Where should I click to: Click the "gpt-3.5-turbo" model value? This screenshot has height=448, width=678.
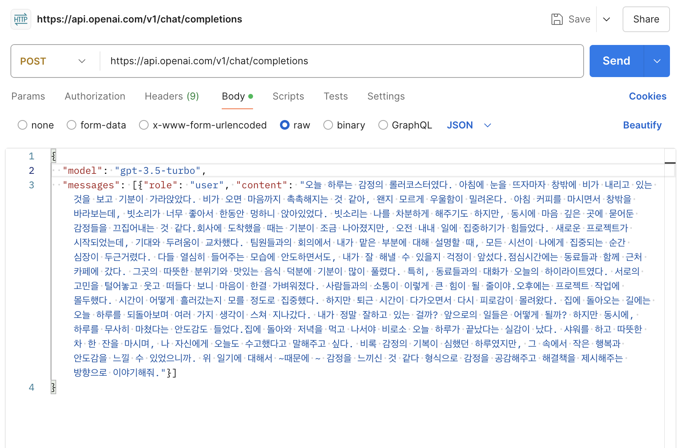tap(157, 171)
